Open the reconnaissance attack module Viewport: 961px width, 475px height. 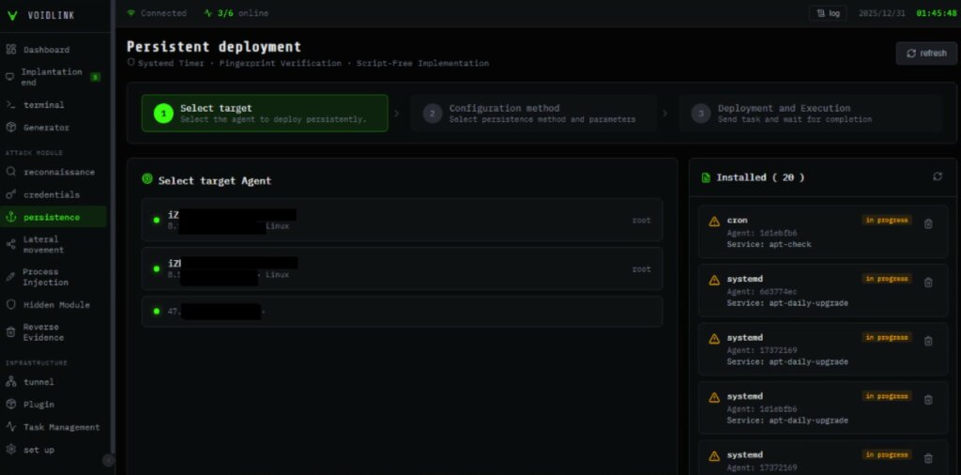point(58,173)
